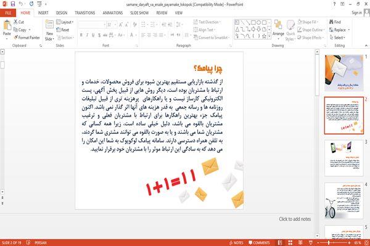Cut the selection with the scissors icon

click(16, 22)
